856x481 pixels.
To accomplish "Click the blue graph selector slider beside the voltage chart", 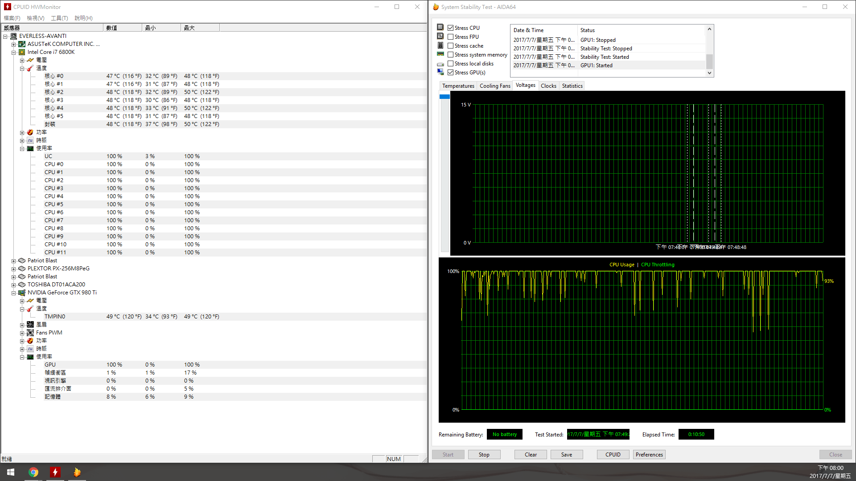I will [444, 97].
